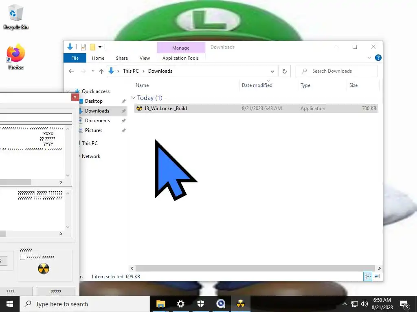The height and width of the screenshot is (312, 417).
Task: Close the WinLocker builder dialog with red X
Action: tap(75, 97)
